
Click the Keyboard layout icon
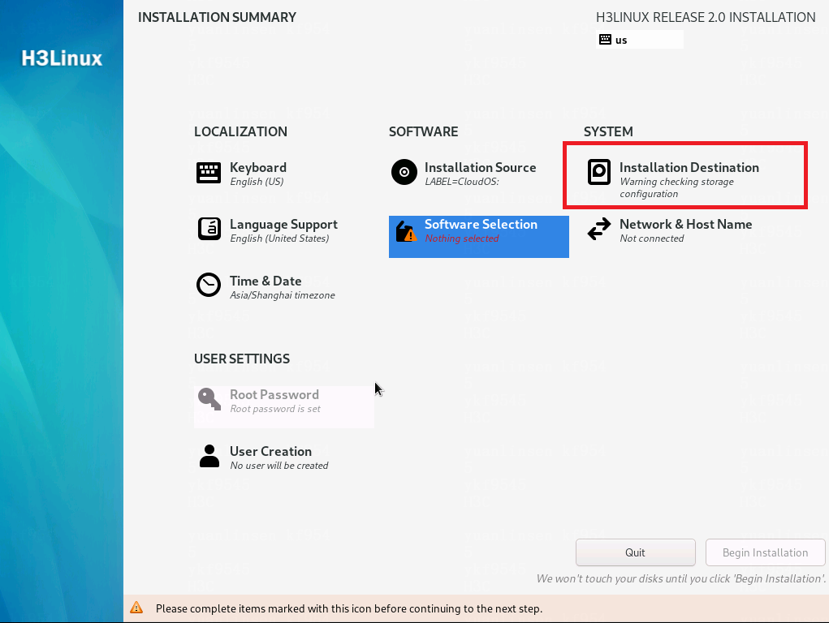[x=209, y=173]
